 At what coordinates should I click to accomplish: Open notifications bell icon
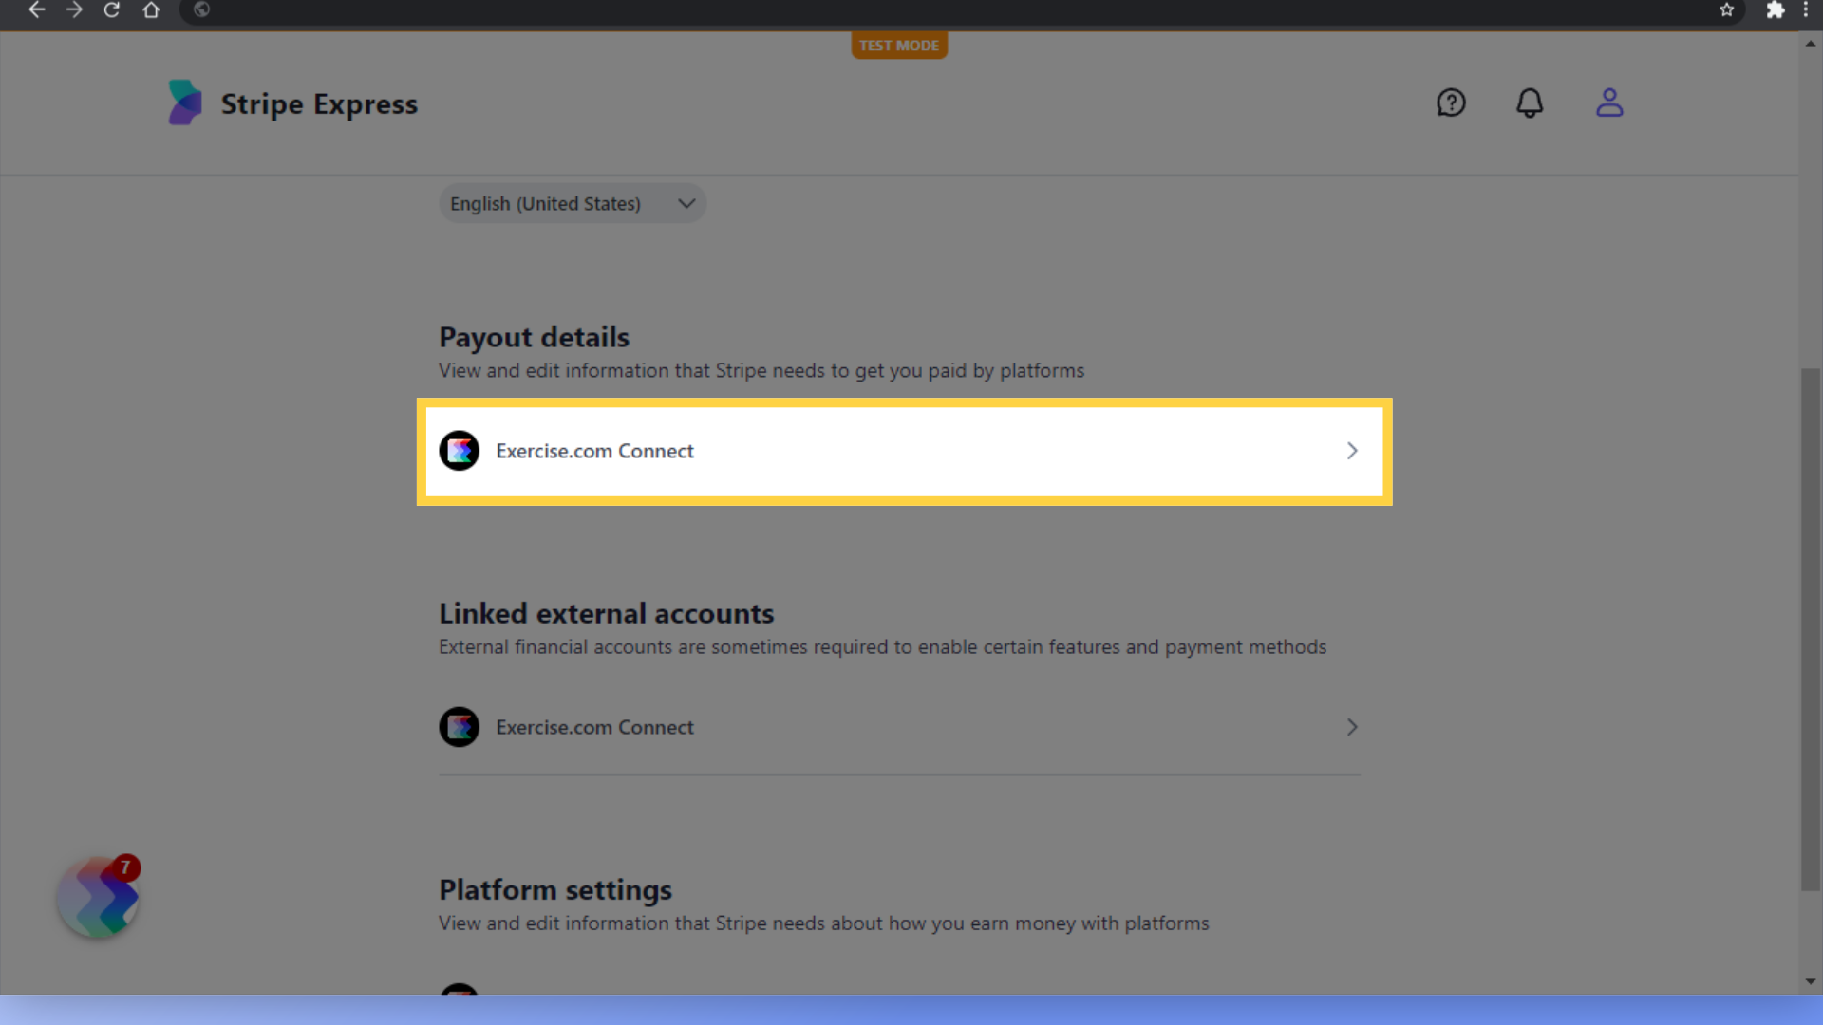1530,102
